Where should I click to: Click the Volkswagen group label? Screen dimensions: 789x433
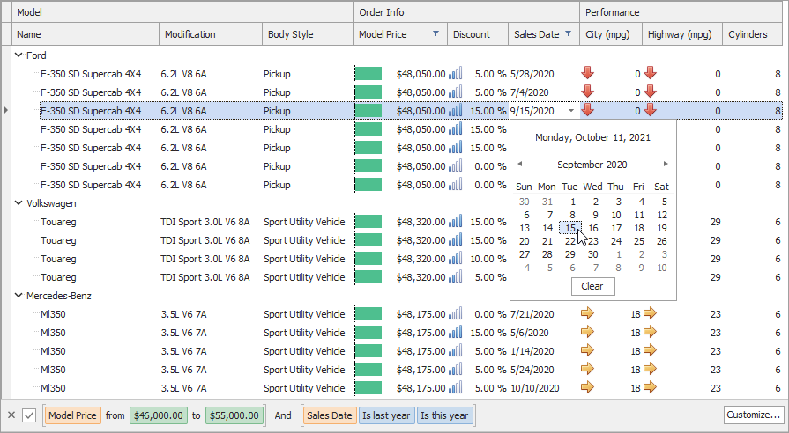point(51,203)
